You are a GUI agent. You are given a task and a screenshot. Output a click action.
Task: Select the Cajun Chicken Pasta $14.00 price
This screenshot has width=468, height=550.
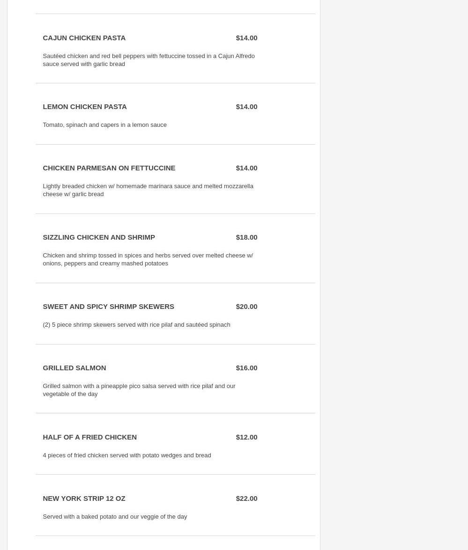[246, 38]
